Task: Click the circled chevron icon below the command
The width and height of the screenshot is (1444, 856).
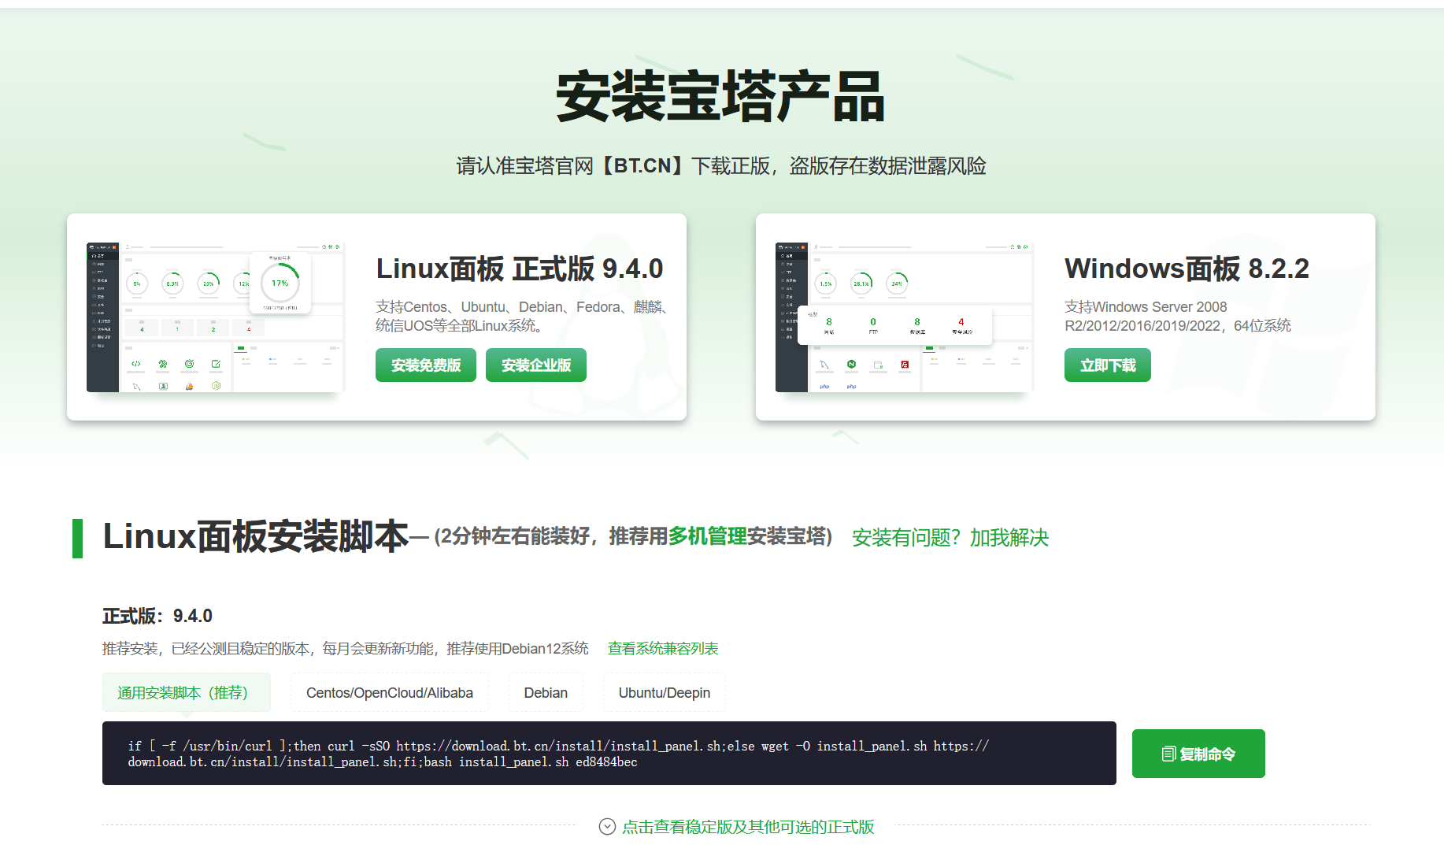Action: pos(607,827)
